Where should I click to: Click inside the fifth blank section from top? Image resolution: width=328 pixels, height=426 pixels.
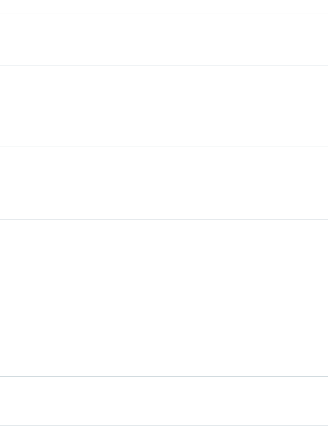click(164, 337)
